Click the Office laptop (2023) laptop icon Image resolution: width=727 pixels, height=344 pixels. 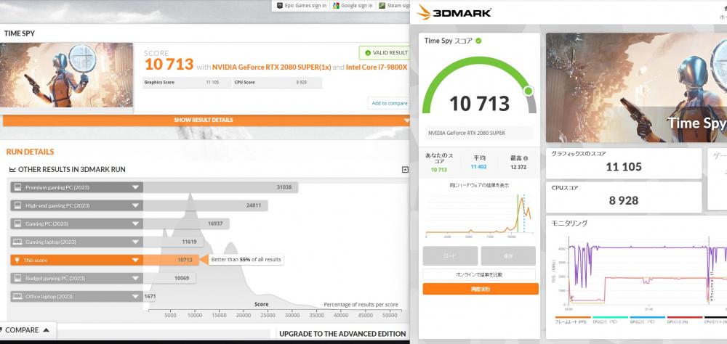(x=17, y=296)
